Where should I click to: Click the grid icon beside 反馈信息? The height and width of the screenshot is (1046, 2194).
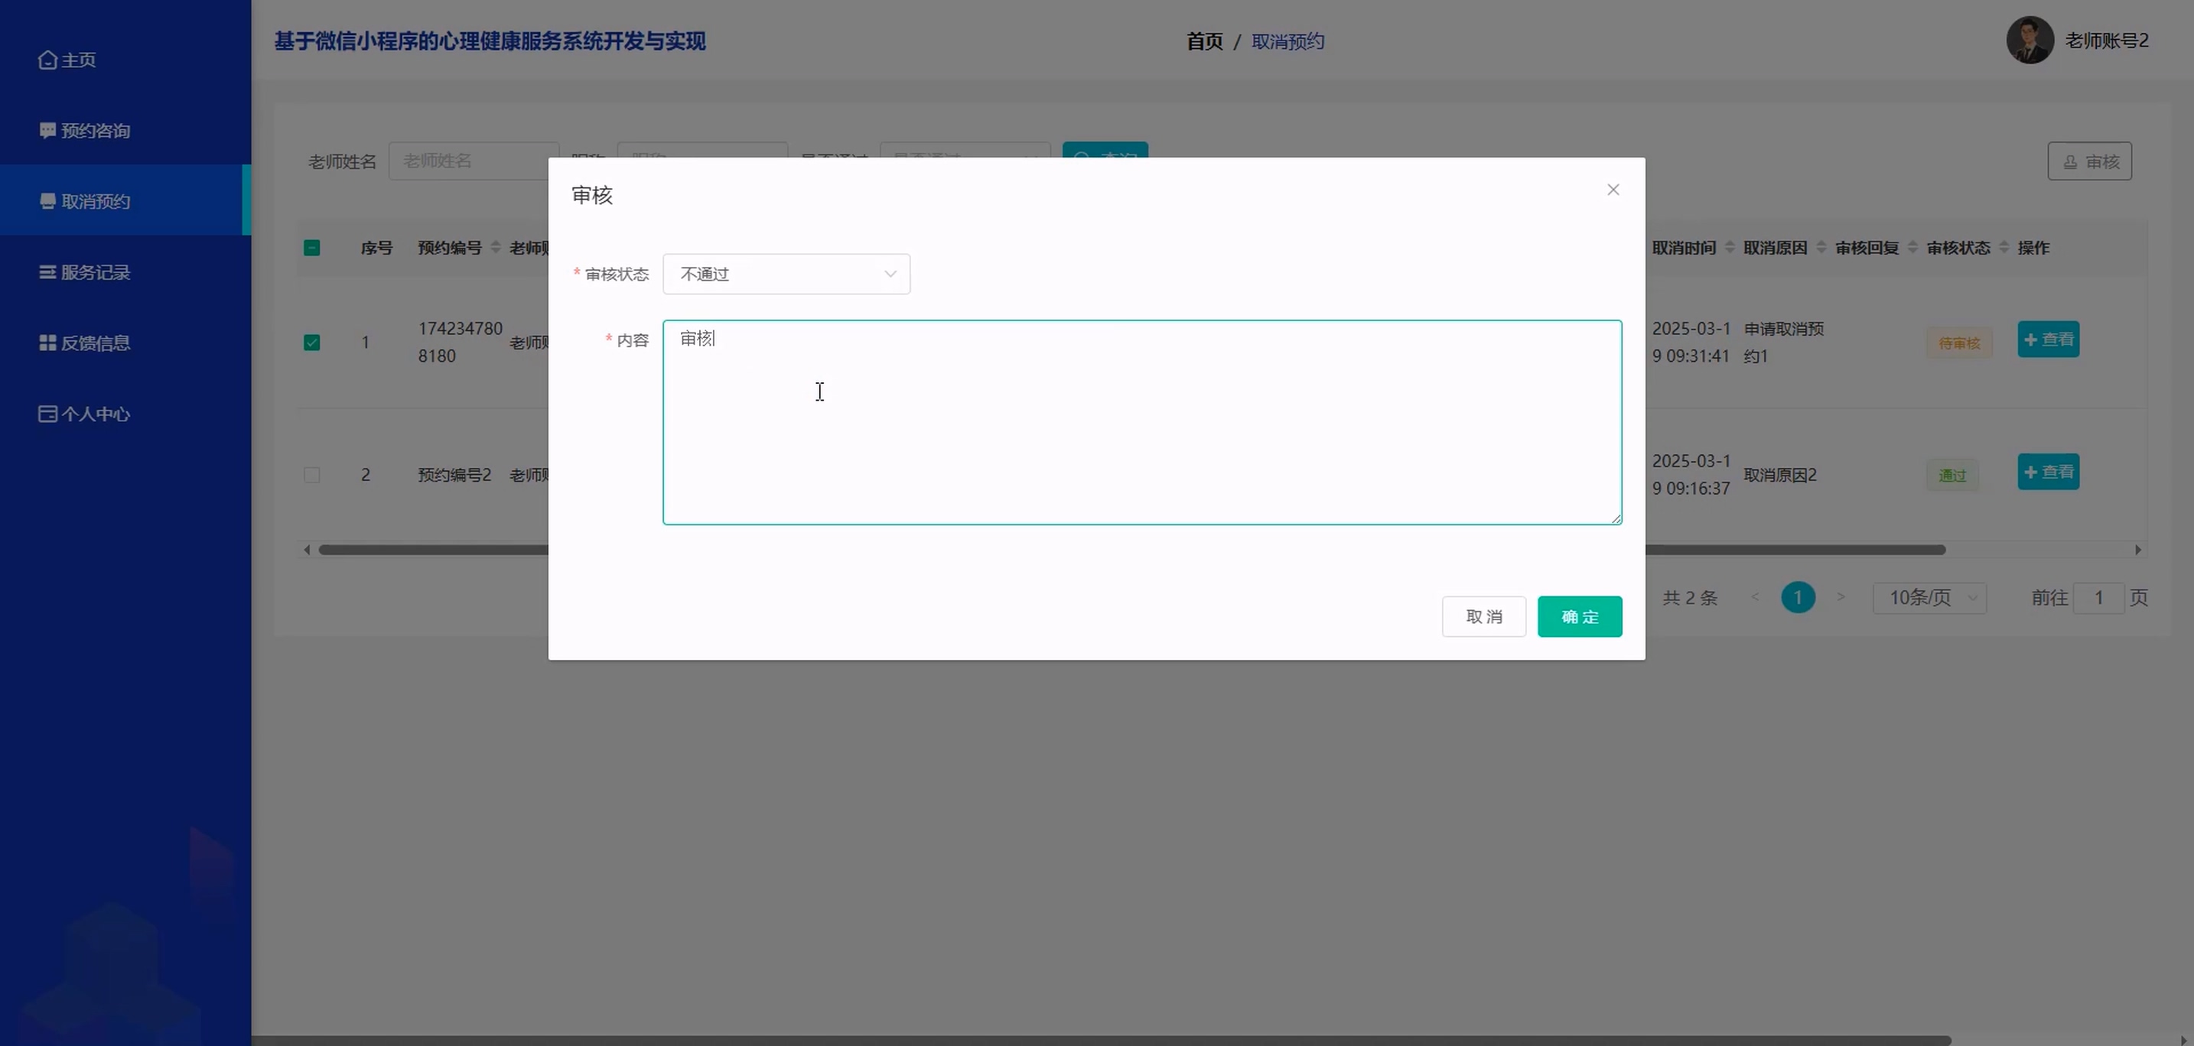47,343
